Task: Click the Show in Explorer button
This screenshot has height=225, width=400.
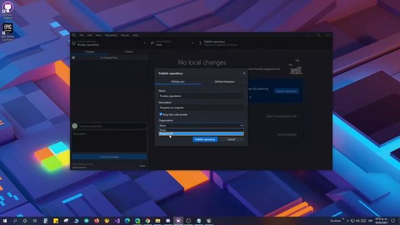Action: 287,134
